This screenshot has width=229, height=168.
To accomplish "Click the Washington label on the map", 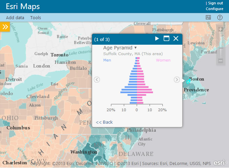I will click(x=84, y=152).
